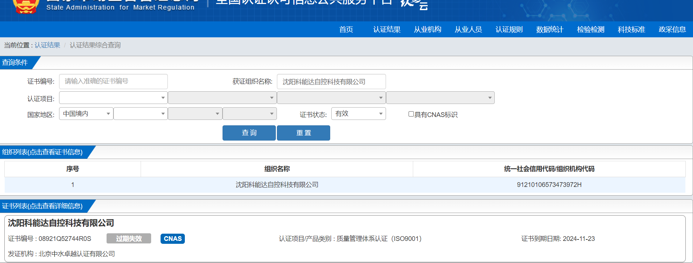Go to 从业机构 in navigation bar

point(427,29)
